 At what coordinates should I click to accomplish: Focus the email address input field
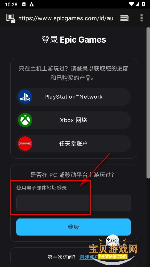[74, 203]
